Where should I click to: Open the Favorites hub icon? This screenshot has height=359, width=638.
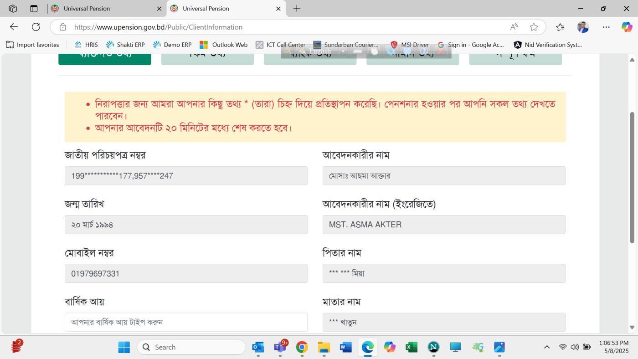pos(560,27)
